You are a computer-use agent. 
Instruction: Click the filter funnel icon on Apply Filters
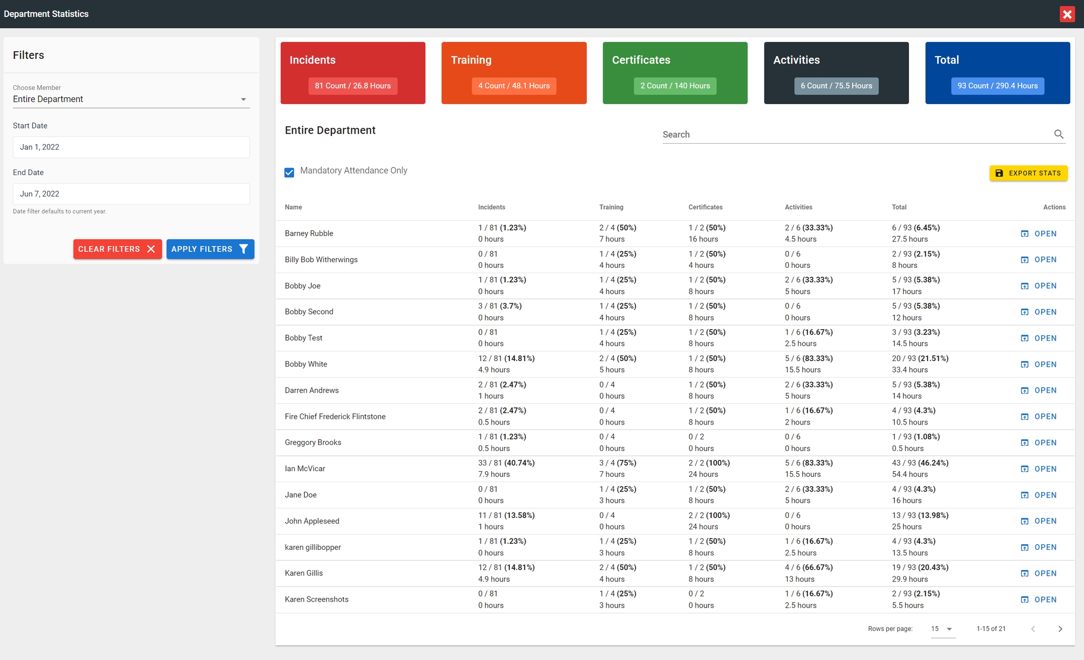243,249
